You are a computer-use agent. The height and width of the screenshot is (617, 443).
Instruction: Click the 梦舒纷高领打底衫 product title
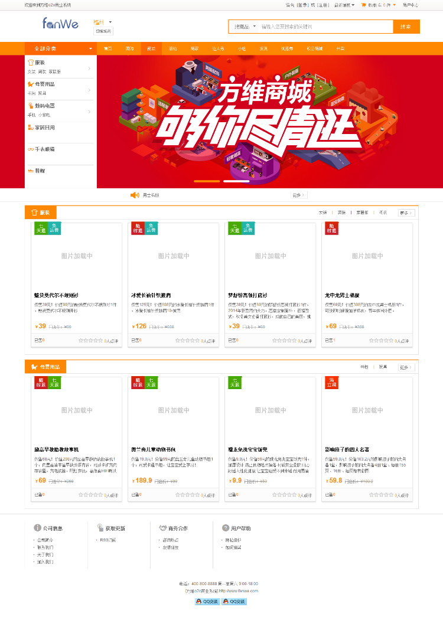pos(247,295)
